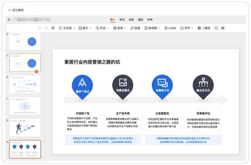Click the print icon in toolbar

223,28
